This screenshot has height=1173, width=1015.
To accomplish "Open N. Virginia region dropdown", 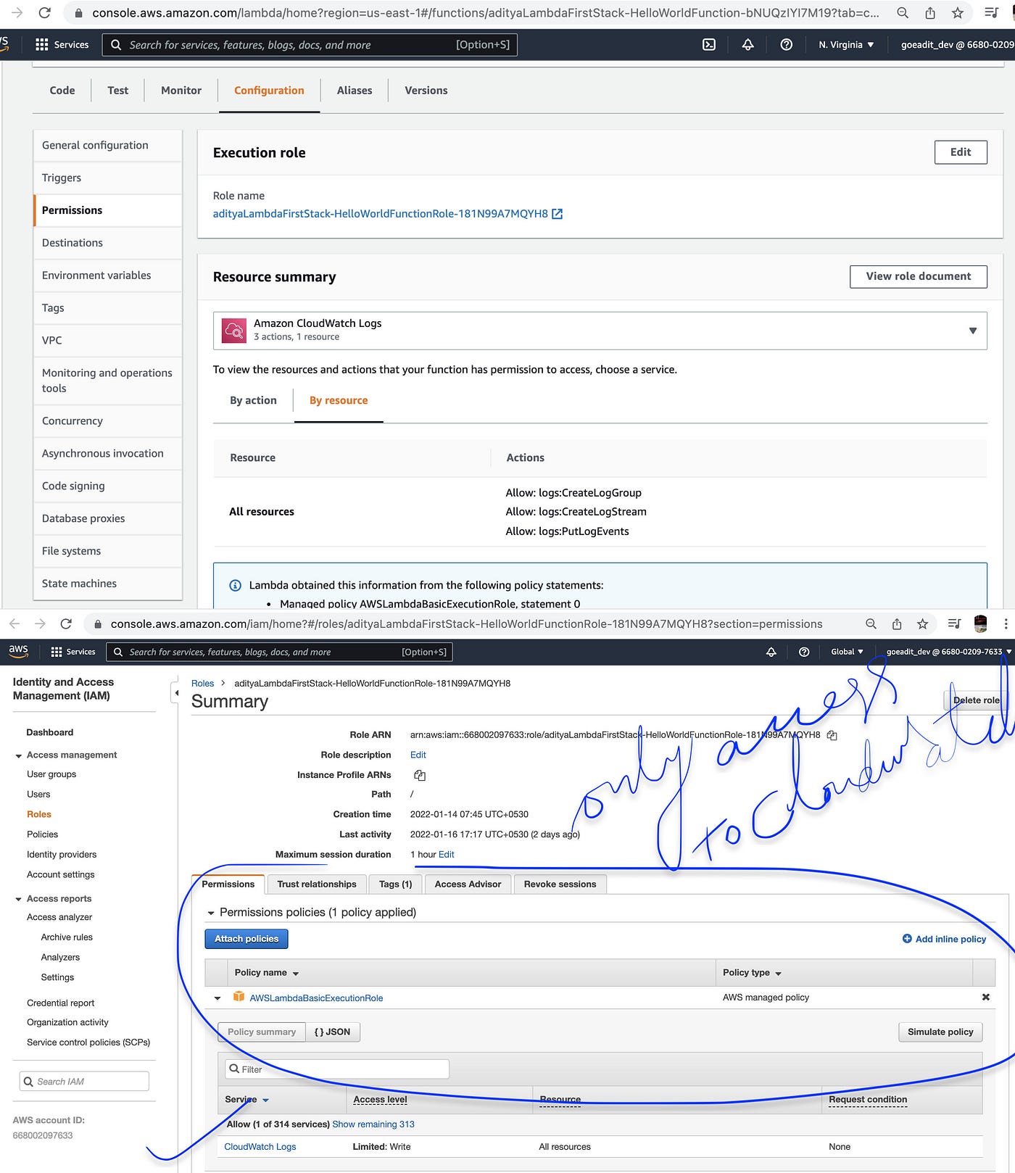I will [x=846, y=44].
